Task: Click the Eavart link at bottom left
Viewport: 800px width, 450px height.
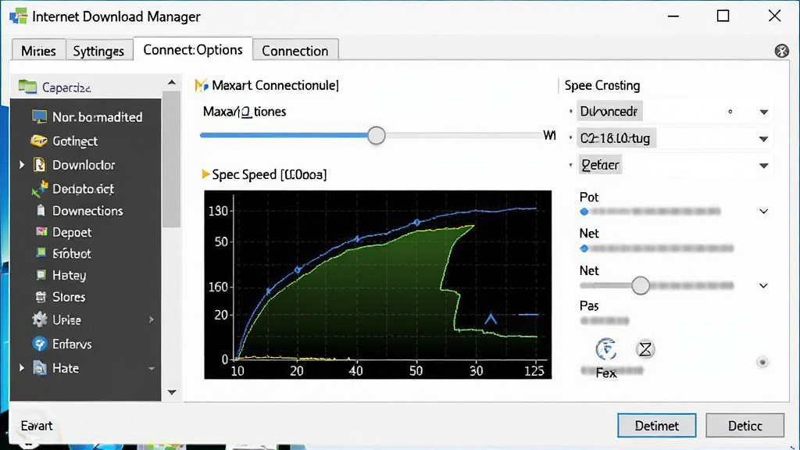Action: pyautogui.click(x=37, y=426)
